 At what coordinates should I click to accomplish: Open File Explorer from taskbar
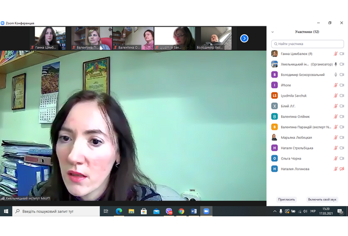131,211
